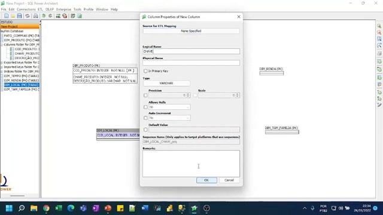
Task: Expand the Exported keys folder node
Action: pyautogui.click(x=2, y=62)
